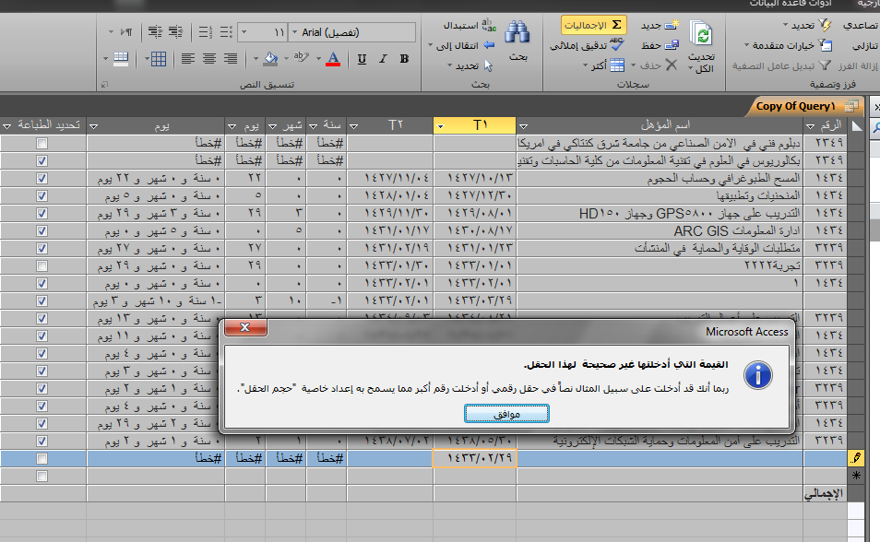Open the الرقم column filter dropdown
This screenshot has width=880, height=542.
[811, 126]
